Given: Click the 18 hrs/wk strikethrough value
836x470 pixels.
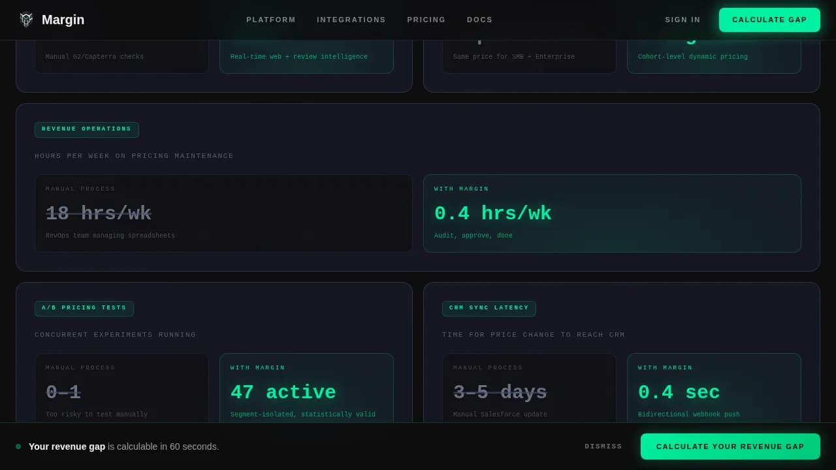Looking at the screenshot, I should [x=99, y=213].
